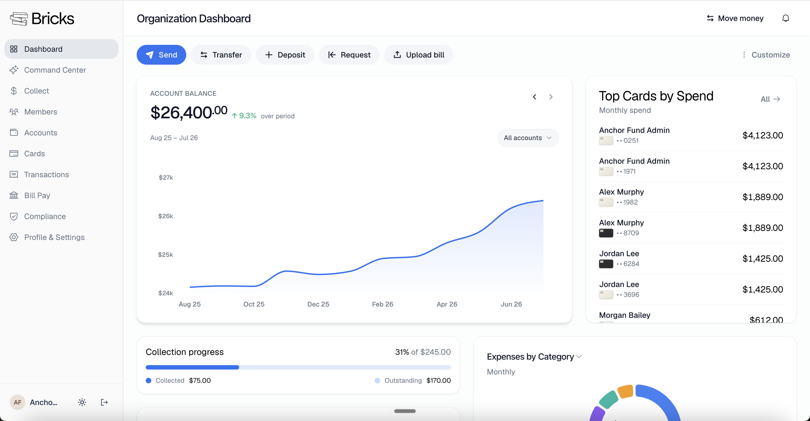Image resolution: width=810 pixels, height=421 pixels.
Task: Open Profile & Settings
Action: pyautogui.click(x=61, y=237)
